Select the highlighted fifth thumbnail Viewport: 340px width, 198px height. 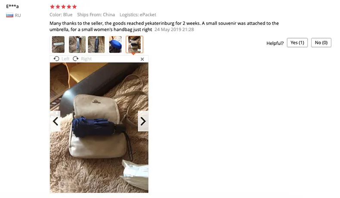click(134, 45)
